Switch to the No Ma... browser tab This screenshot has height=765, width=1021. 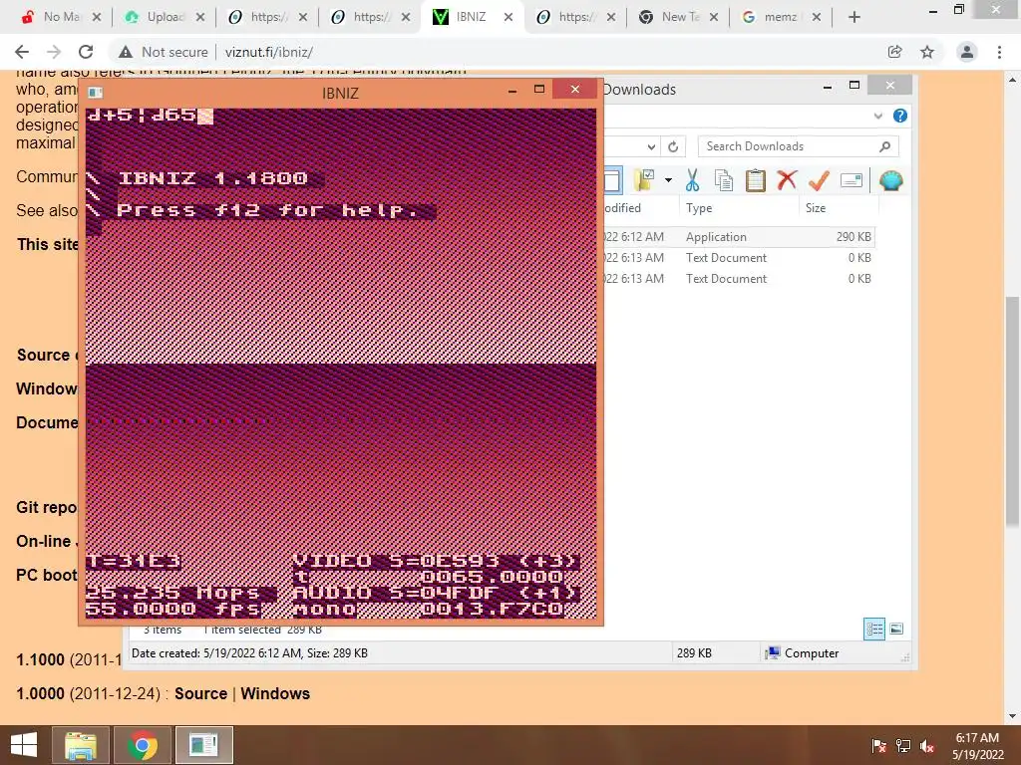tap(61, 17)
